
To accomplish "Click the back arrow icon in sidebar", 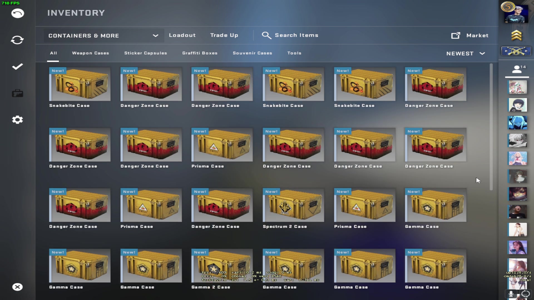I will 18,13.
